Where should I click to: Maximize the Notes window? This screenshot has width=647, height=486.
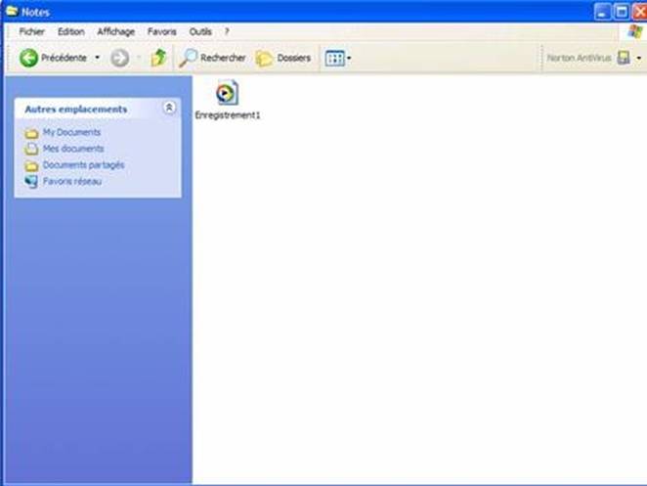coord(621,12)
